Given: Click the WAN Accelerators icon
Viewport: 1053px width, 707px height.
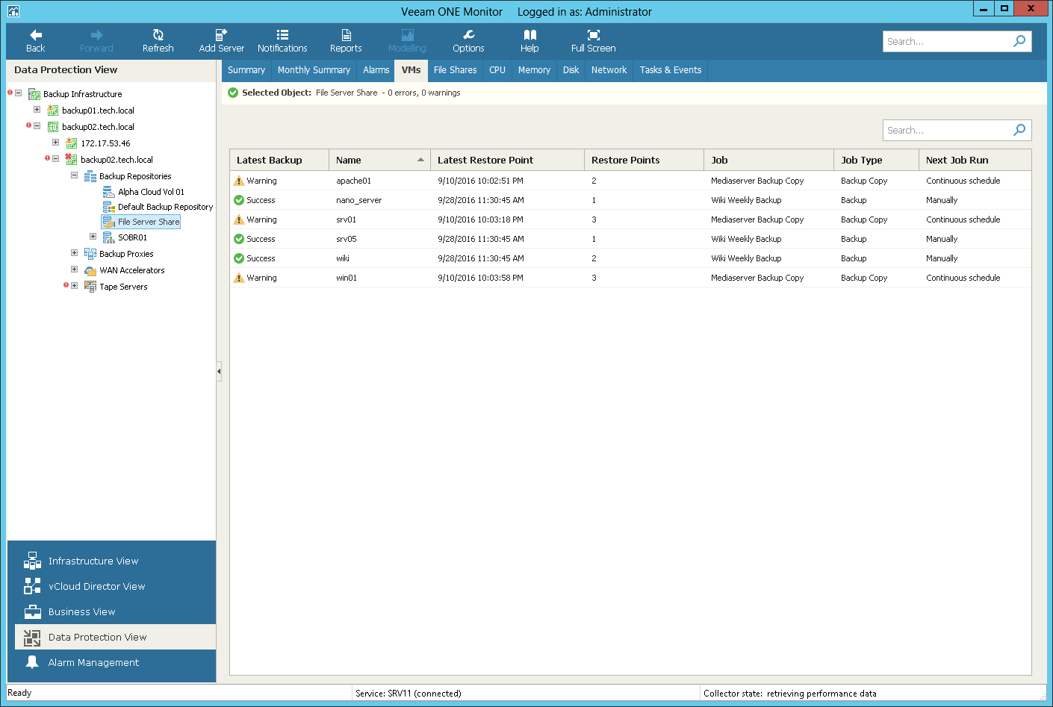Looking at the screenshot, I should pos(90,270).
